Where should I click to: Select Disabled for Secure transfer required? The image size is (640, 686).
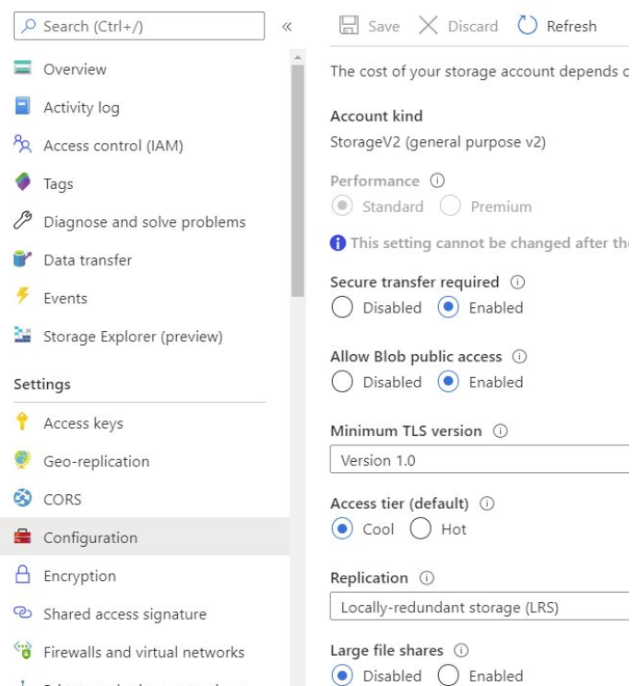click(x=342, y=307)
